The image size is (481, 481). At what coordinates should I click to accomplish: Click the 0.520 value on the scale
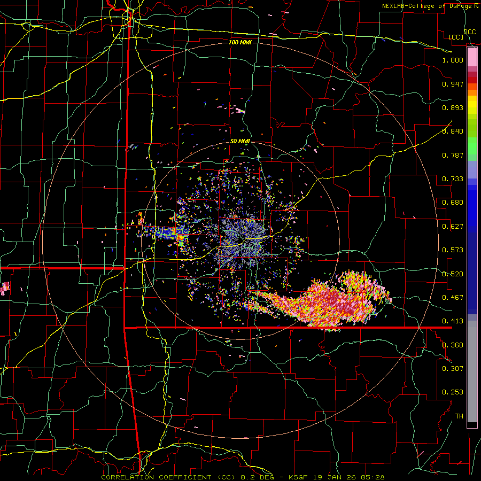pos(453,274)
